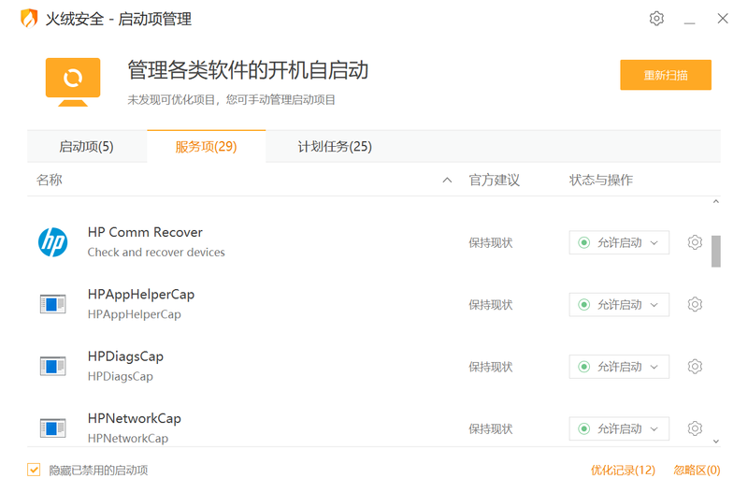This screenshot has height=493, width=748.
Task: Click the gear icon beside HPDiagsCap
Action: pyautogui.click(x=695, y=367)
